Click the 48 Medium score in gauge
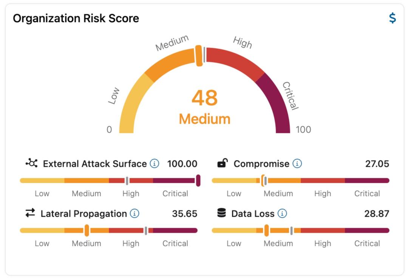 click(x=204, y=107)
